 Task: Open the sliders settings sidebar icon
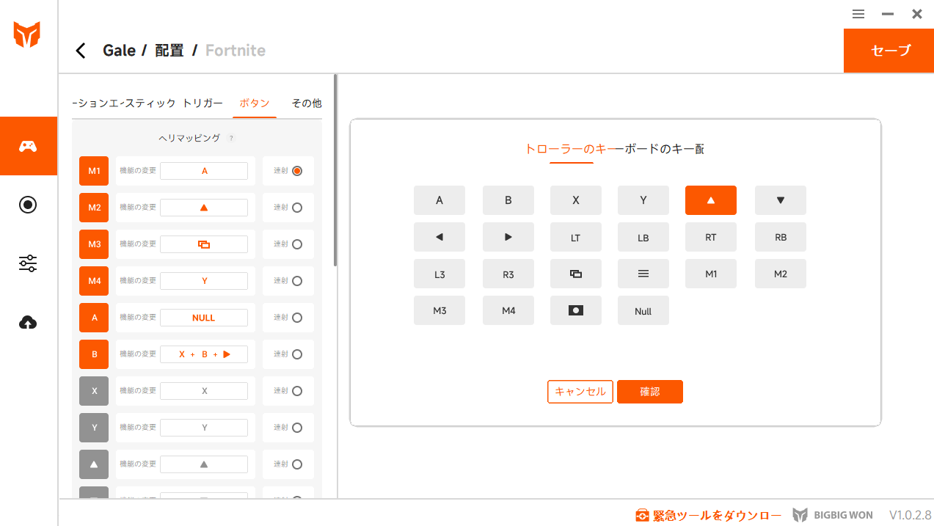pos(28,263)
